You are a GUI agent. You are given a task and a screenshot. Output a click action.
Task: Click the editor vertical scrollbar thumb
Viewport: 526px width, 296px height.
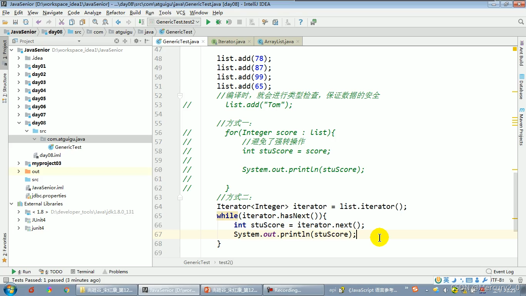point(515,201)
